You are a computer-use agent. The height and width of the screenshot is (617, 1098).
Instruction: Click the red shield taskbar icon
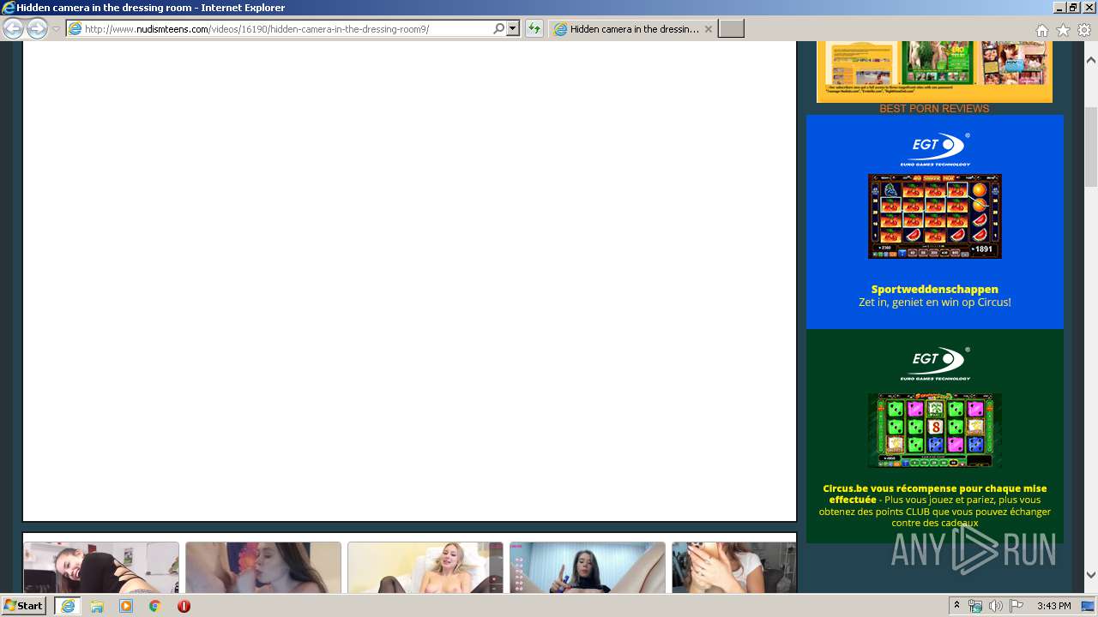pyautogui.click(x=184, y=606)
